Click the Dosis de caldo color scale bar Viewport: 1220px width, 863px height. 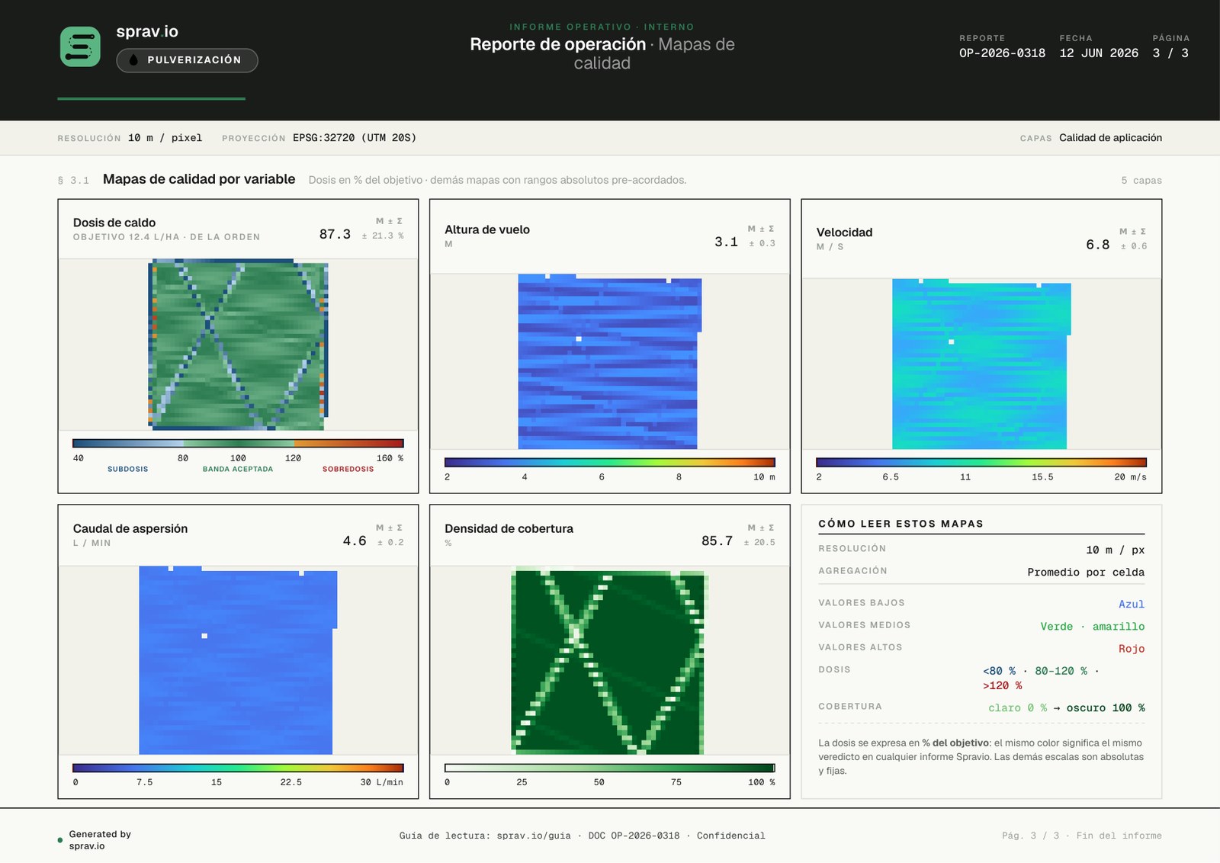pos(238,443)
